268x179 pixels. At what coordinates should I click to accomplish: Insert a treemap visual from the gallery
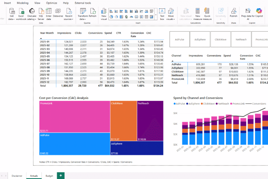tap(121, 16)
